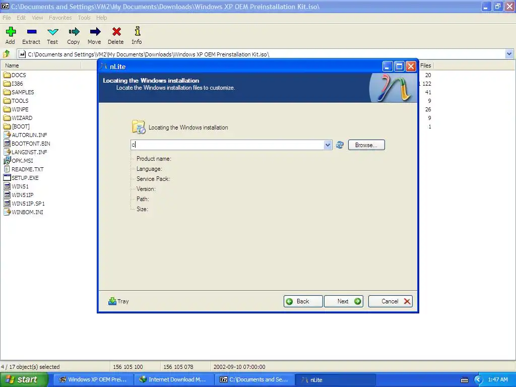Select the WINBOM.INI file
Viewport: 516px width, 387px height.
coord(23,212)
